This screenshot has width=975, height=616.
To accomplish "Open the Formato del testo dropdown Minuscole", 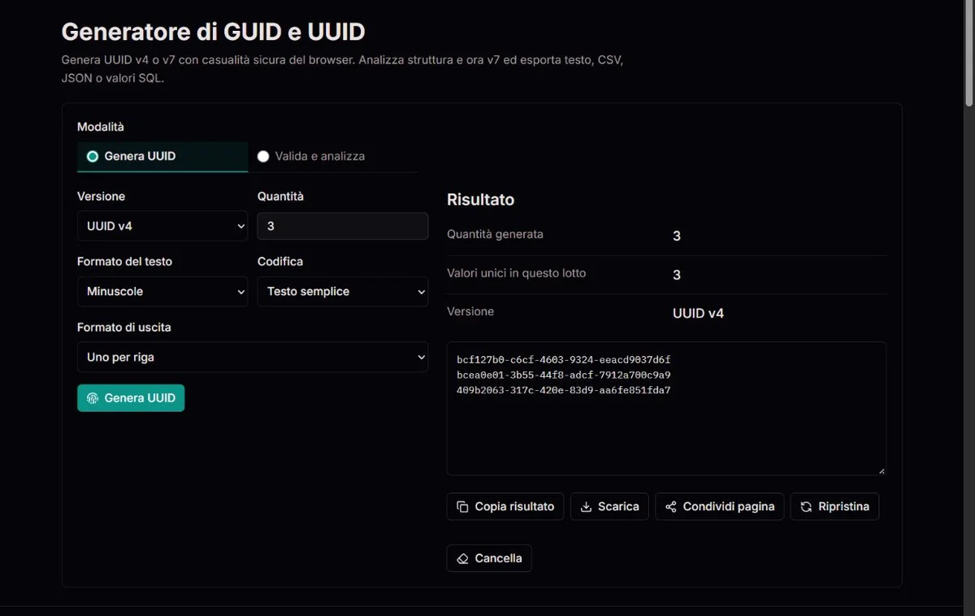I will pos(162,291).
